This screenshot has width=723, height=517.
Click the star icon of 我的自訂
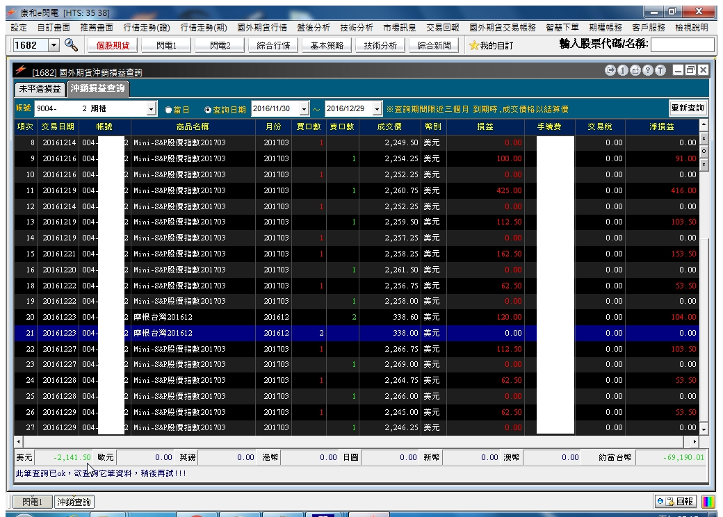coord(473,45)
